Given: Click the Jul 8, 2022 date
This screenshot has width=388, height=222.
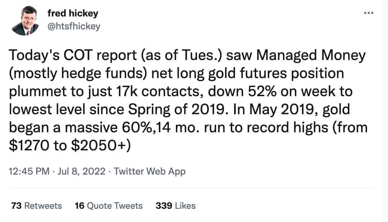Looking at the screenshot, I should pyautogui.click(x=81, y=171).
